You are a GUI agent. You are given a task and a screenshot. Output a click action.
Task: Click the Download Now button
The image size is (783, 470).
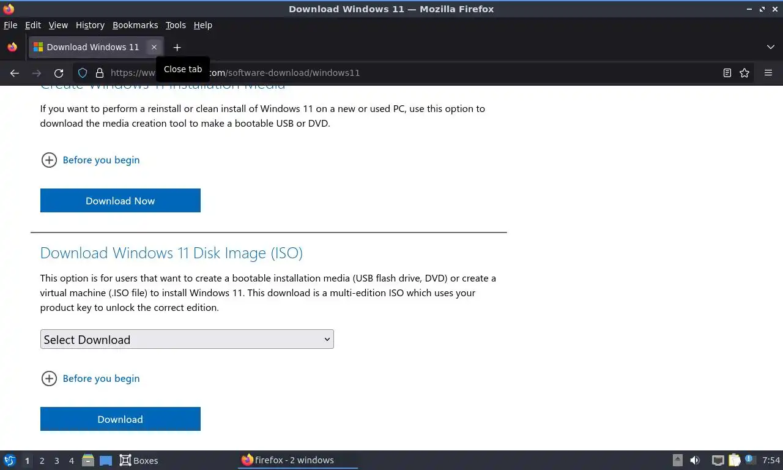coord(121,201)
